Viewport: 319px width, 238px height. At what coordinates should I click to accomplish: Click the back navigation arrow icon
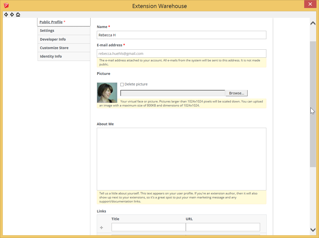point(6,15)
